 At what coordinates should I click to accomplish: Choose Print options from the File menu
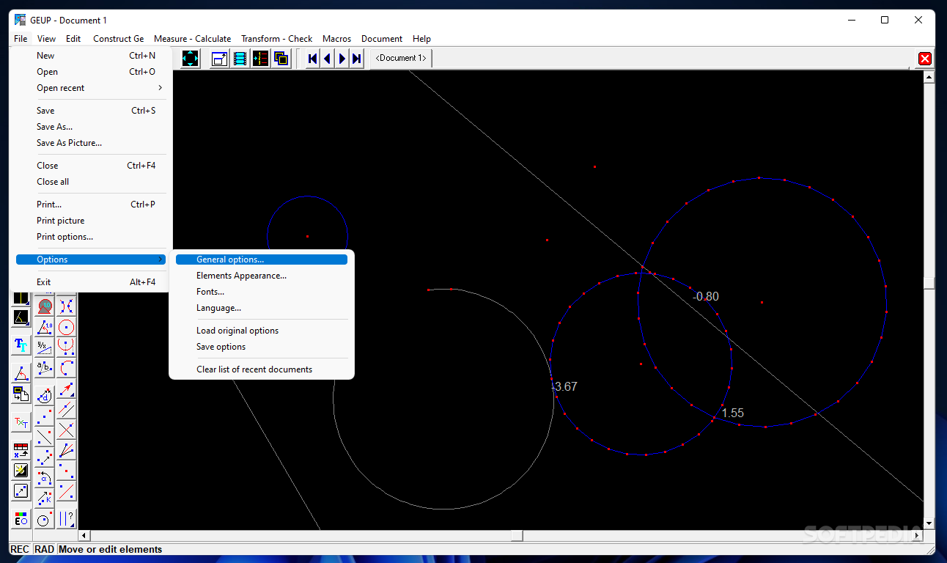pos(91,237)
